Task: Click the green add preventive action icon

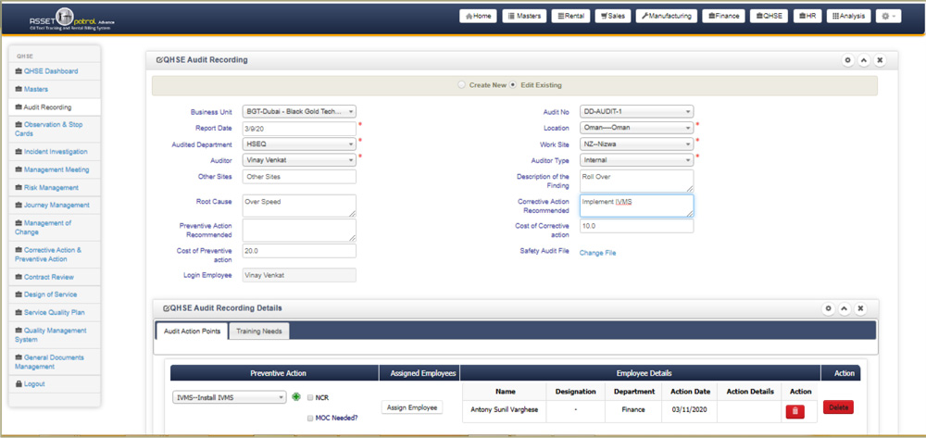Action: coord(296,397)
